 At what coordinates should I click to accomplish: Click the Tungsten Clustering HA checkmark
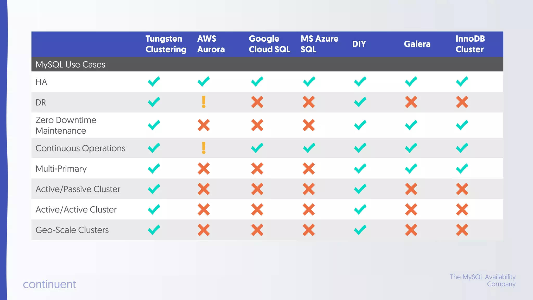(154, 82)
